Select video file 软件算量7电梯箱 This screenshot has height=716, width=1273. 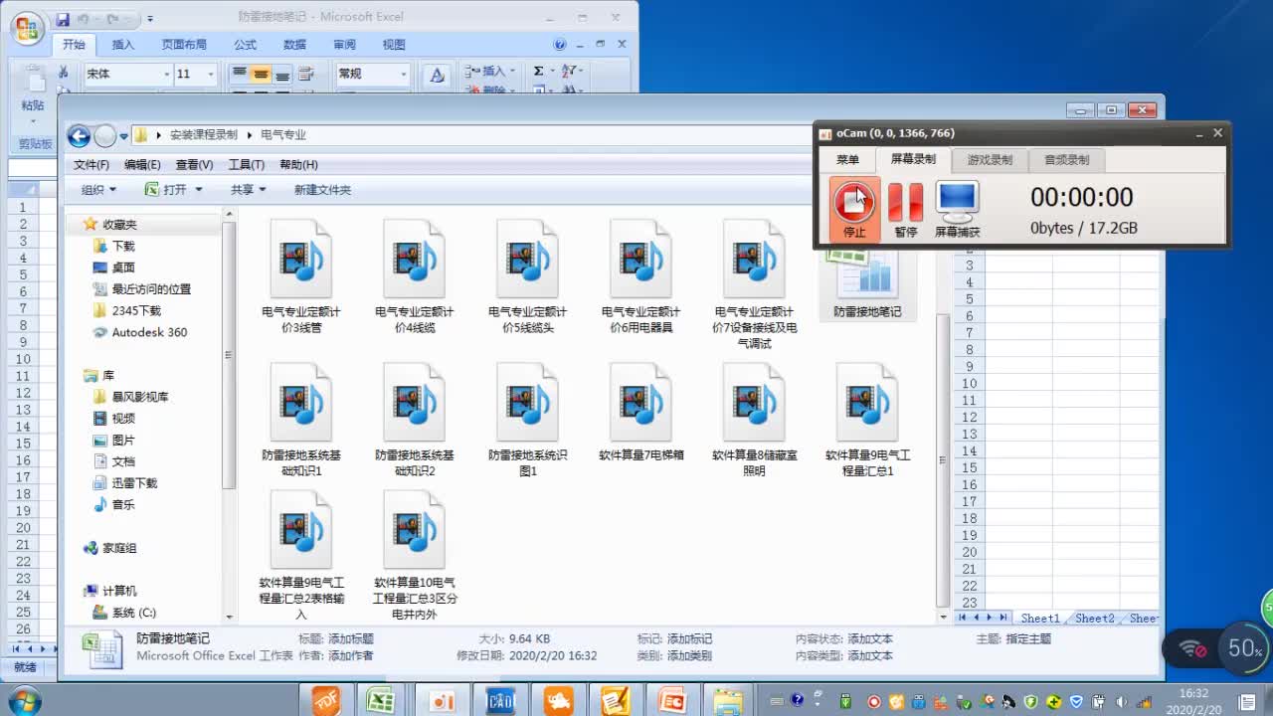pyautogui.click(x=641, y=411)
